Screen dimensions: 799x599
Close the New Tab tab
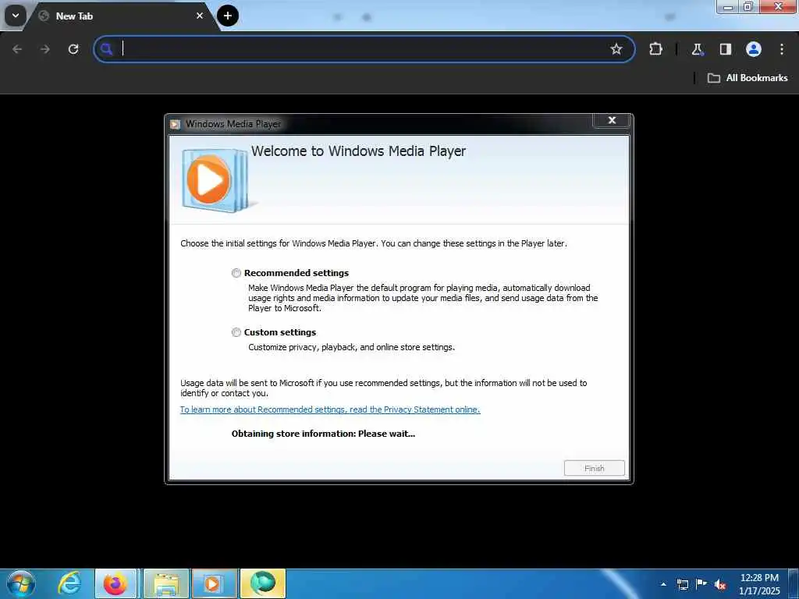pos(200,16)
